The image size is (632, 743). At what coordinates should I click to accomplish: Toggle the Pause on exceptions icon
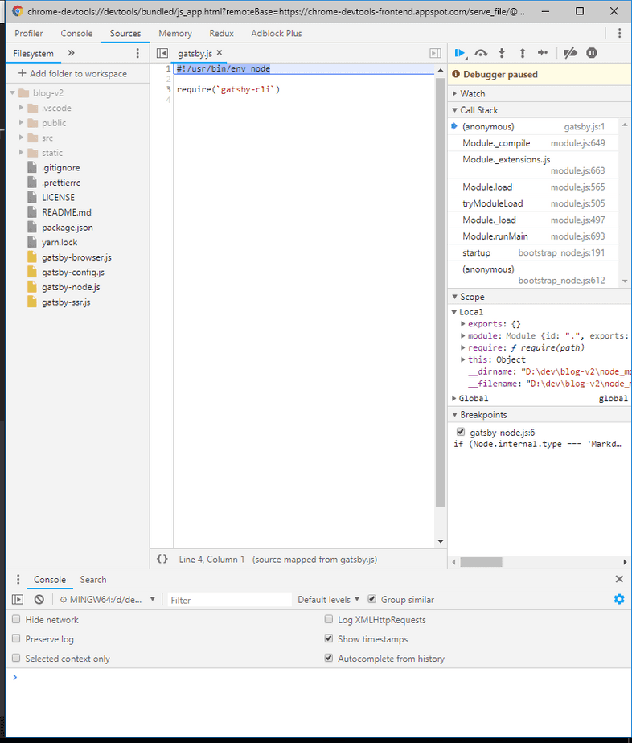592,53
